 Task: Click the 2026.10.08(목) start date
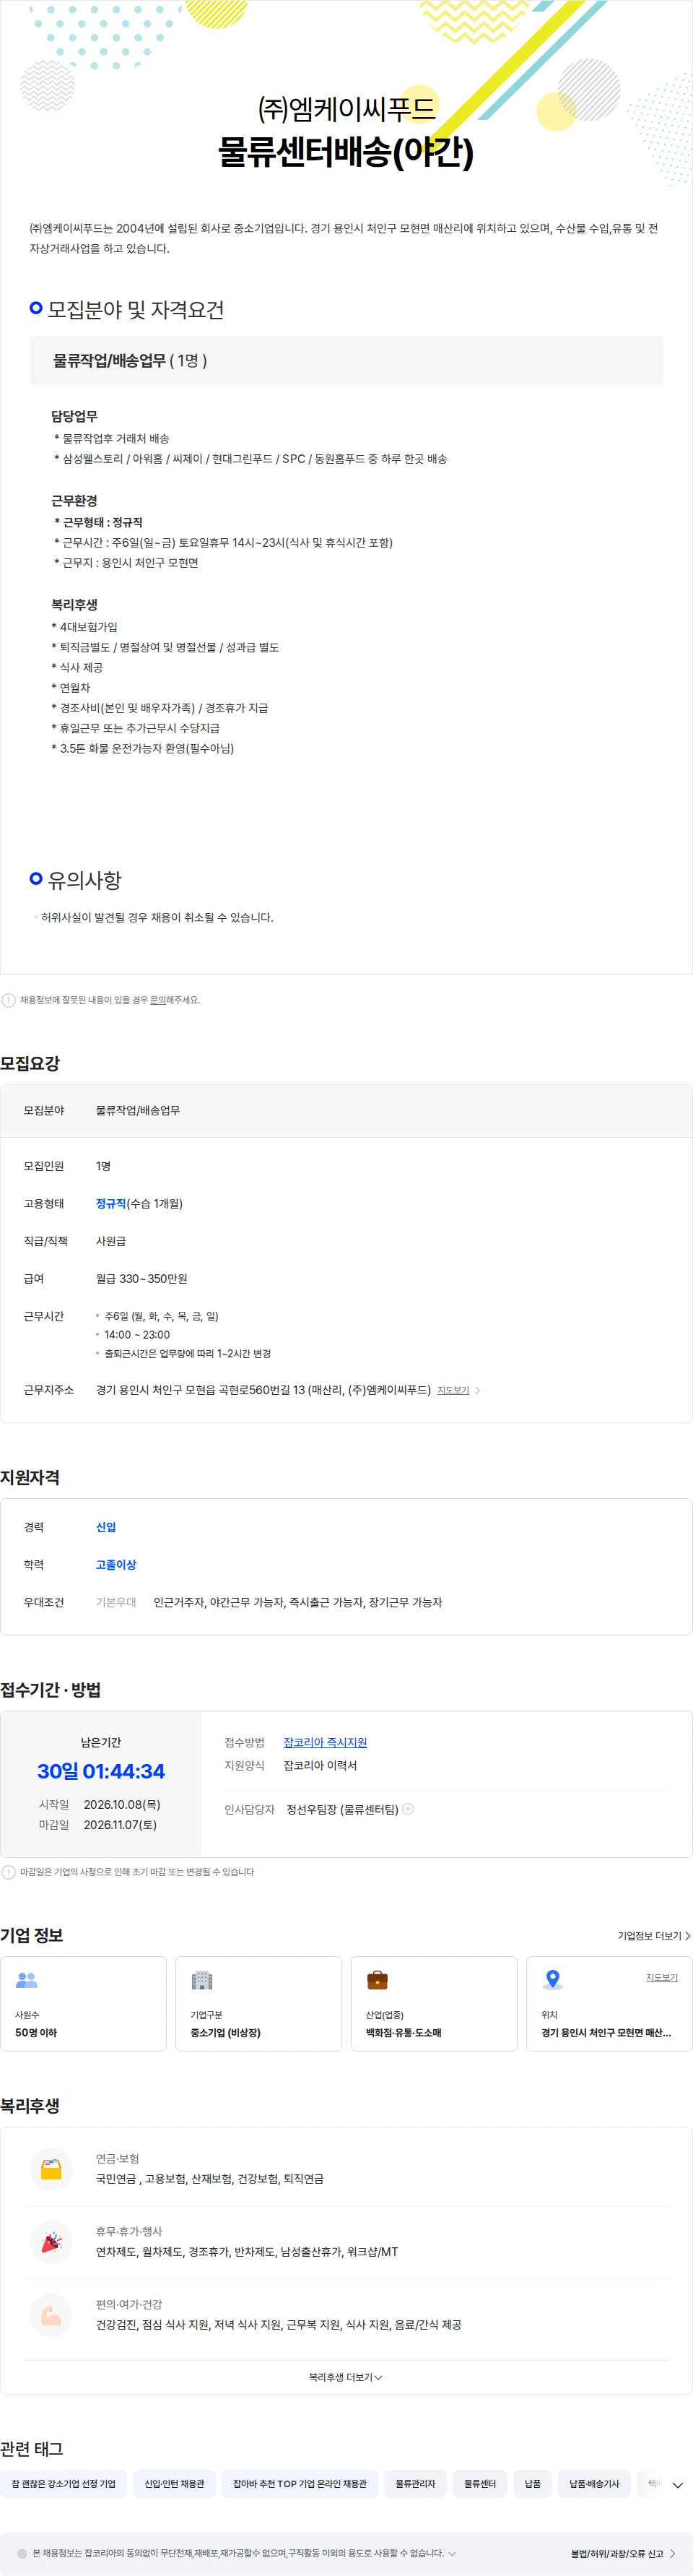pos(122,1805)
